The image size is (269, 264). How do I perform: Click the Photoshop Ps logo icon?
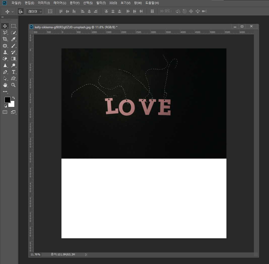coord(5,3)
